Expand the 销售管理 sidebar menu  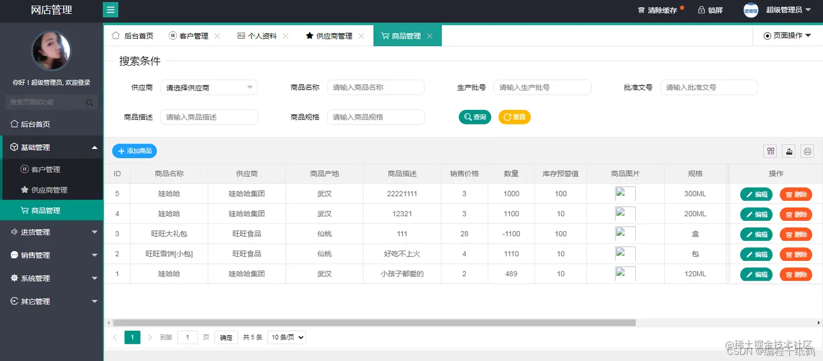tap(52, 255)
